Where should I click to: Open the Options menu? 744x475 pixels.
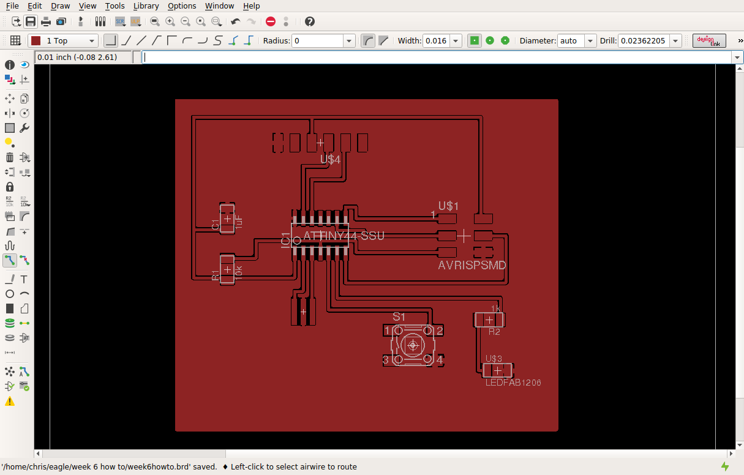[182, 6]
